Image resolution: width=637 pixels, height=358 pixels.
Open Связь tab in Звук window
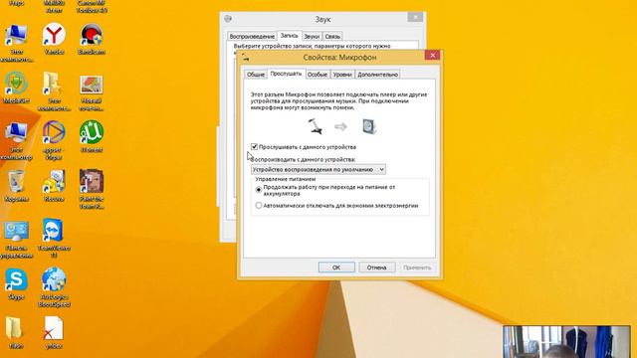coord(332,36)
